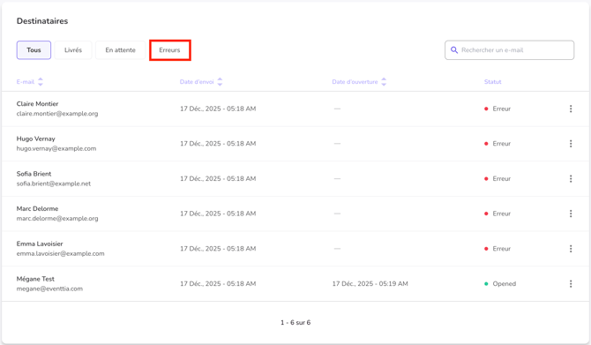Click the Date d'ouverture header label
Viewport: 591px width, 345px height.
coord(355,82)
